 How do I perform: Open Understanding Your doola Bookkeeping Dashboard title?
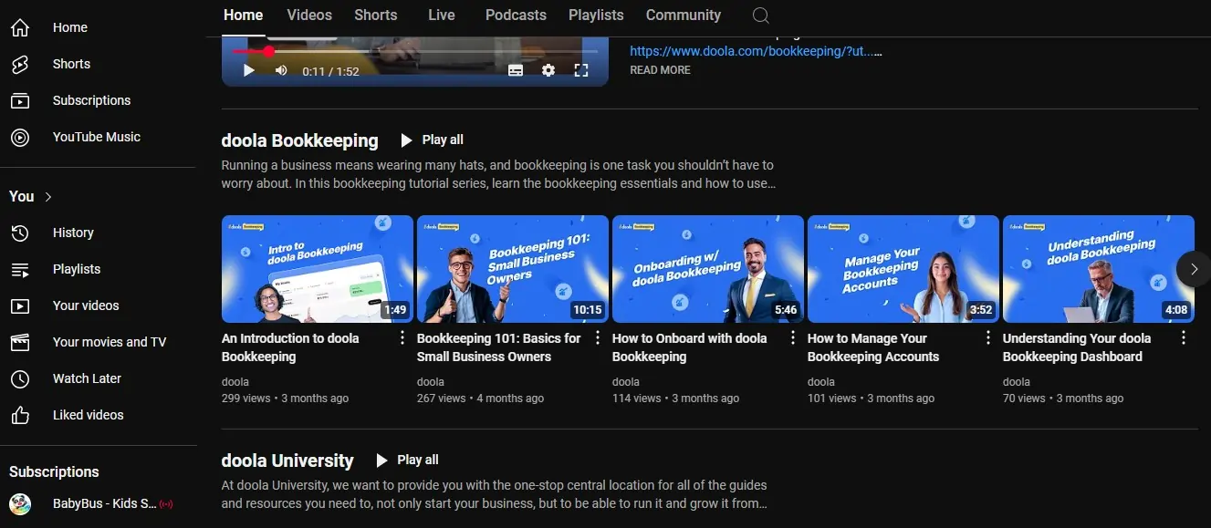coord(1077,347)
